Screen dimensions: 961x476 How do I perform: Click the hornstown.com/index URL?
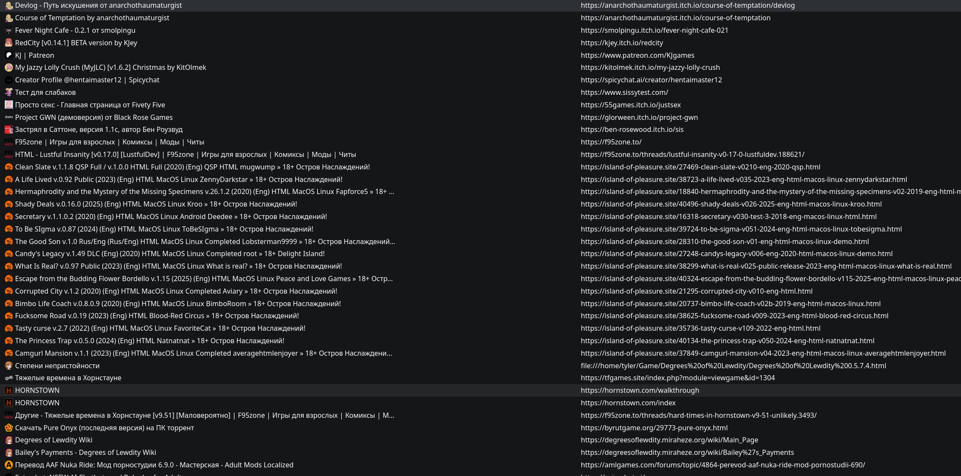coord(628,403)
